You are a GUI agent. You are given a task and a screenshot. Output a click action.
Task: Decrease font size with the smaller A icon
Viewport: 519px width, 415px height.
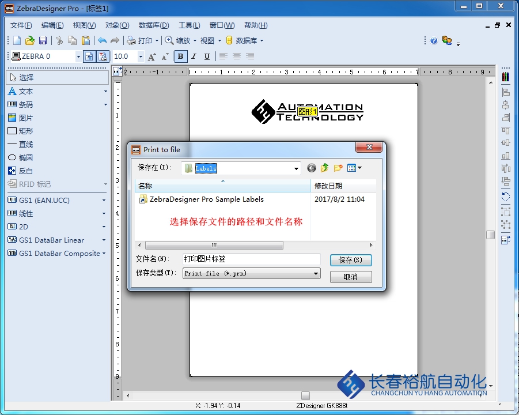165,56
